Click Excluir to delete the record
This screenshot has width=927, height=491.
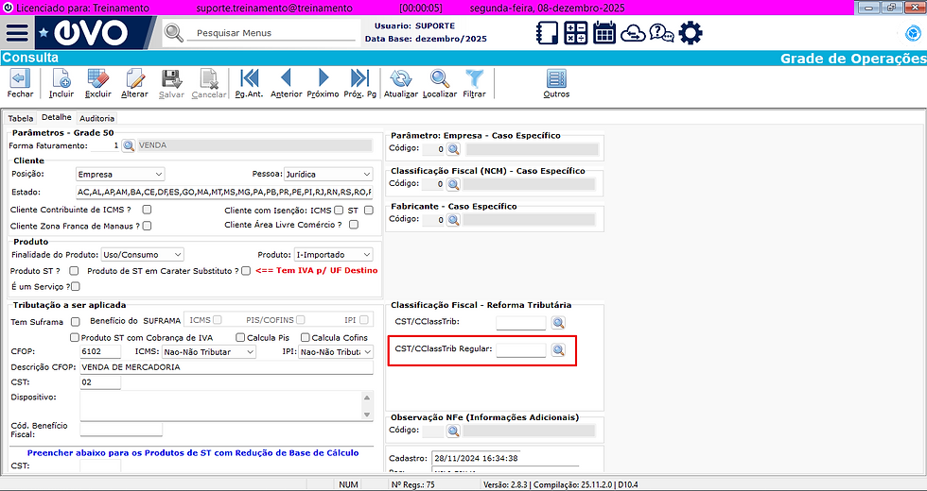(97, 84)
